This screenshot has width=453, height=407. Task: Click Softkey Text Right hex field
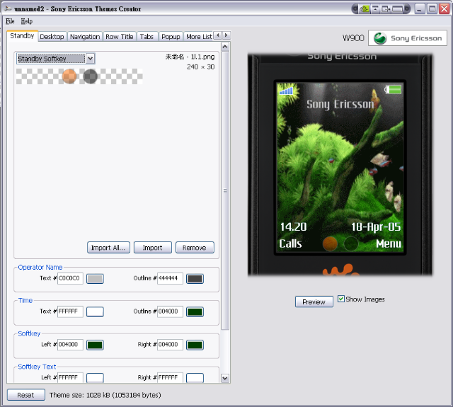pyautogui.click(x=170, y=377)
